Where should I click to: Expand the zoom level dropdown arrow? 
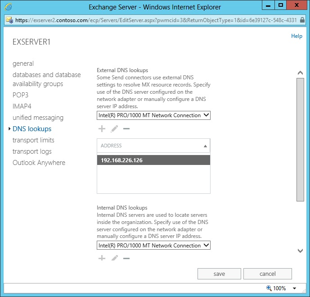[294, 288]
